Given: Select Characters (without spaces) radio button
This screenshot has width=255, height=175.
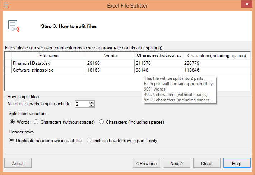Looking at the screenshot, I should (36, 122).
